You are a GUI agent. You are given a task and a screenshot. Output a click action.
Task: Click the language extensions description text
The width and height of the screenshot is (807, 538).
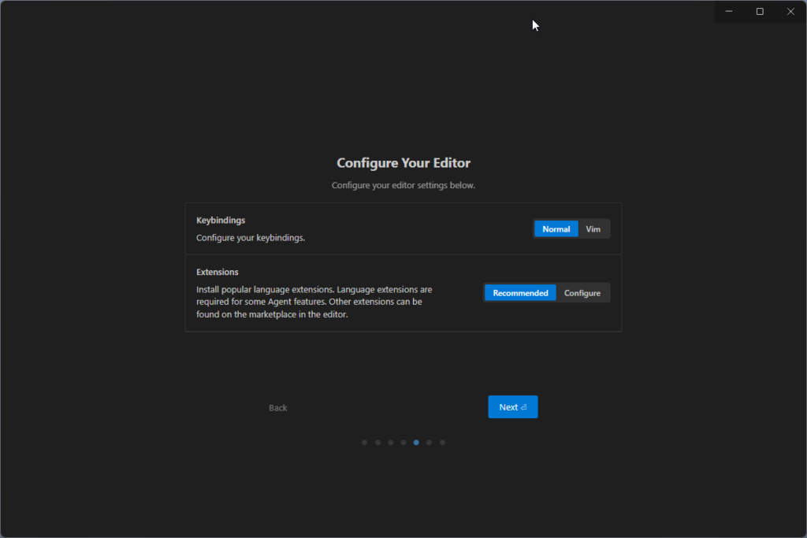click(314, 302)
